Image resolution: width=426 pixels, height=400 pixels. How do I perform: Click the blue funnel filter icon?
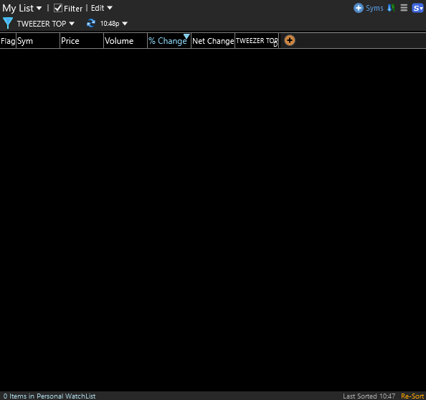point(8,23)
